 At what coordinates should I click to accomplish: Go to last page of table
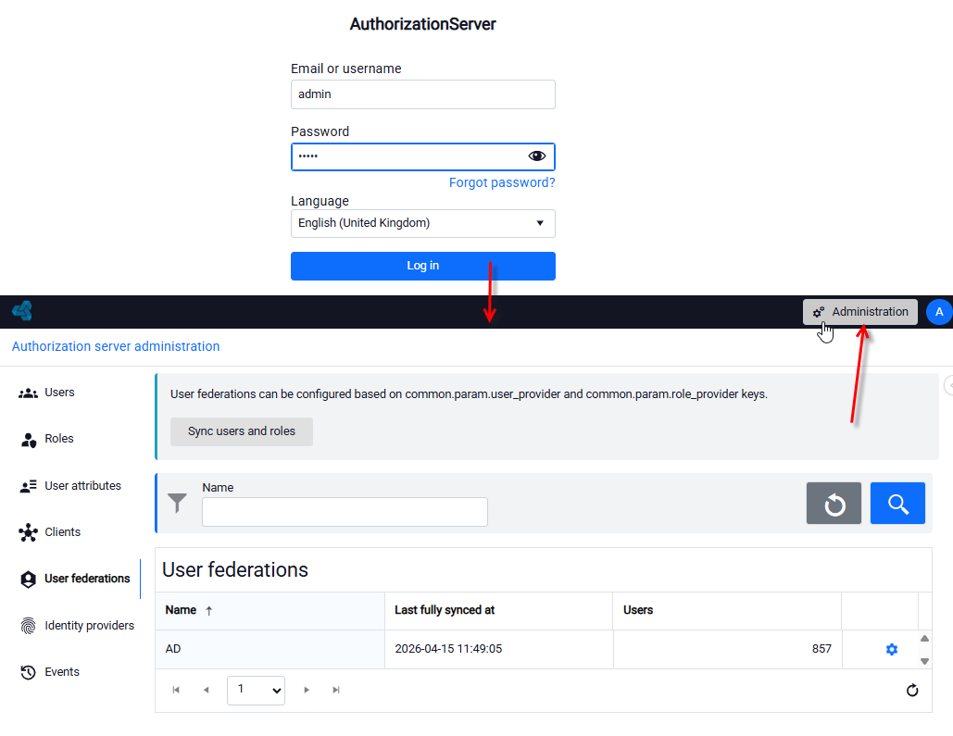[336, 690]
